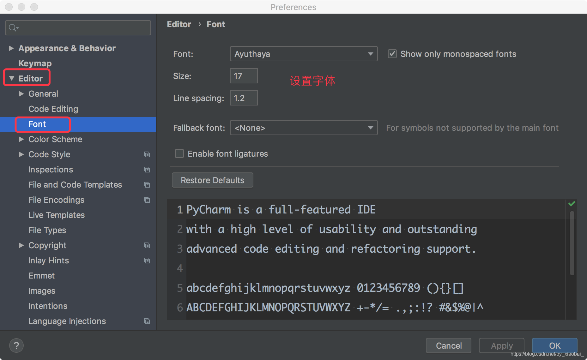Expand the Code Style arrow
The image size is (587, 360).
[x=21, y=154]
